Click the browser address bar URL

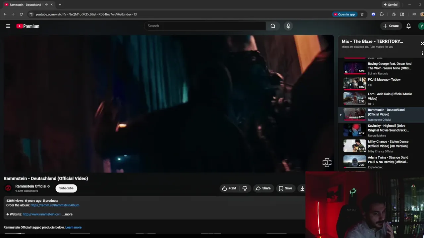coord(86,14)
